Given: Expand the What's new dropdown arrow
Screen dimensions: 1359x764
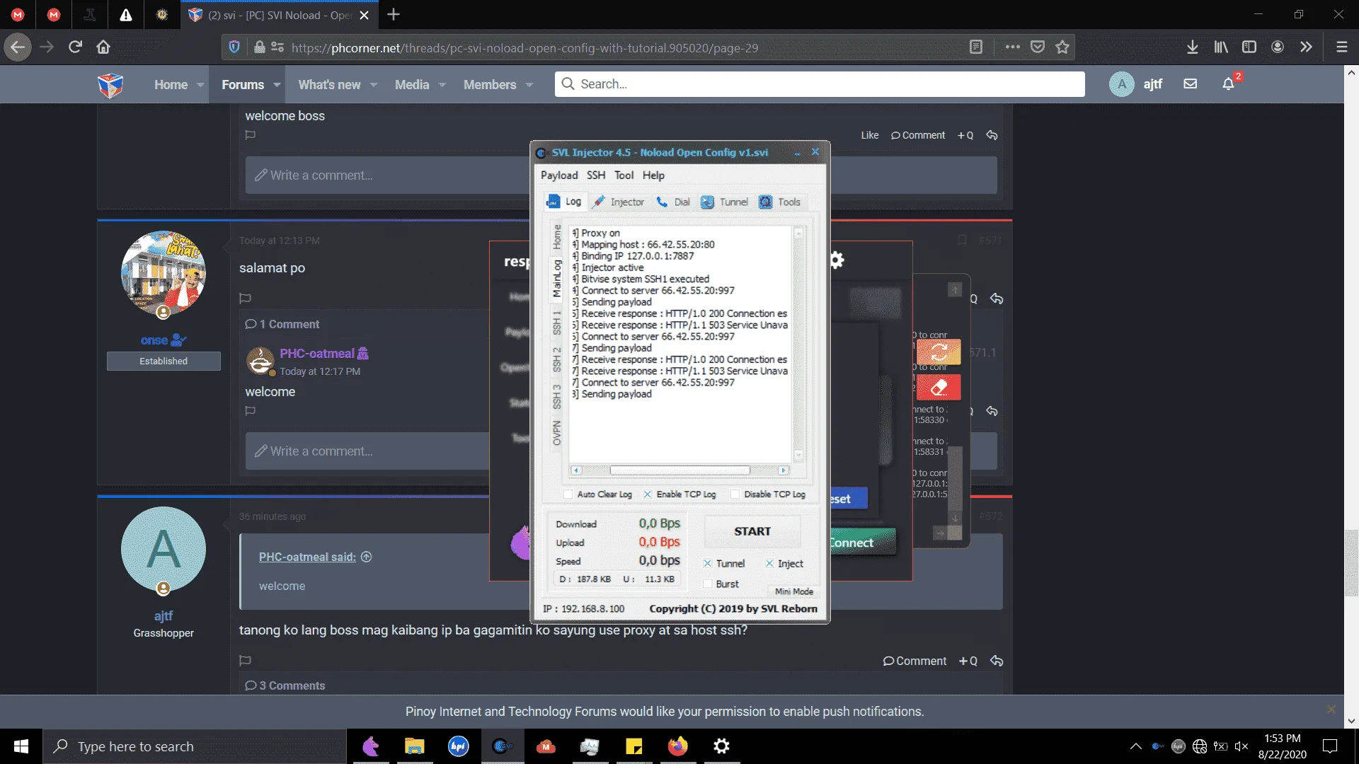Looking at the screenshot, I should pyautogui.click(x=374, y=85).
